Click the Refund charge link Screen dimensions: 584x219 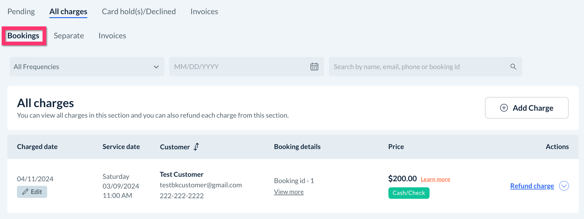click(532, 186)
